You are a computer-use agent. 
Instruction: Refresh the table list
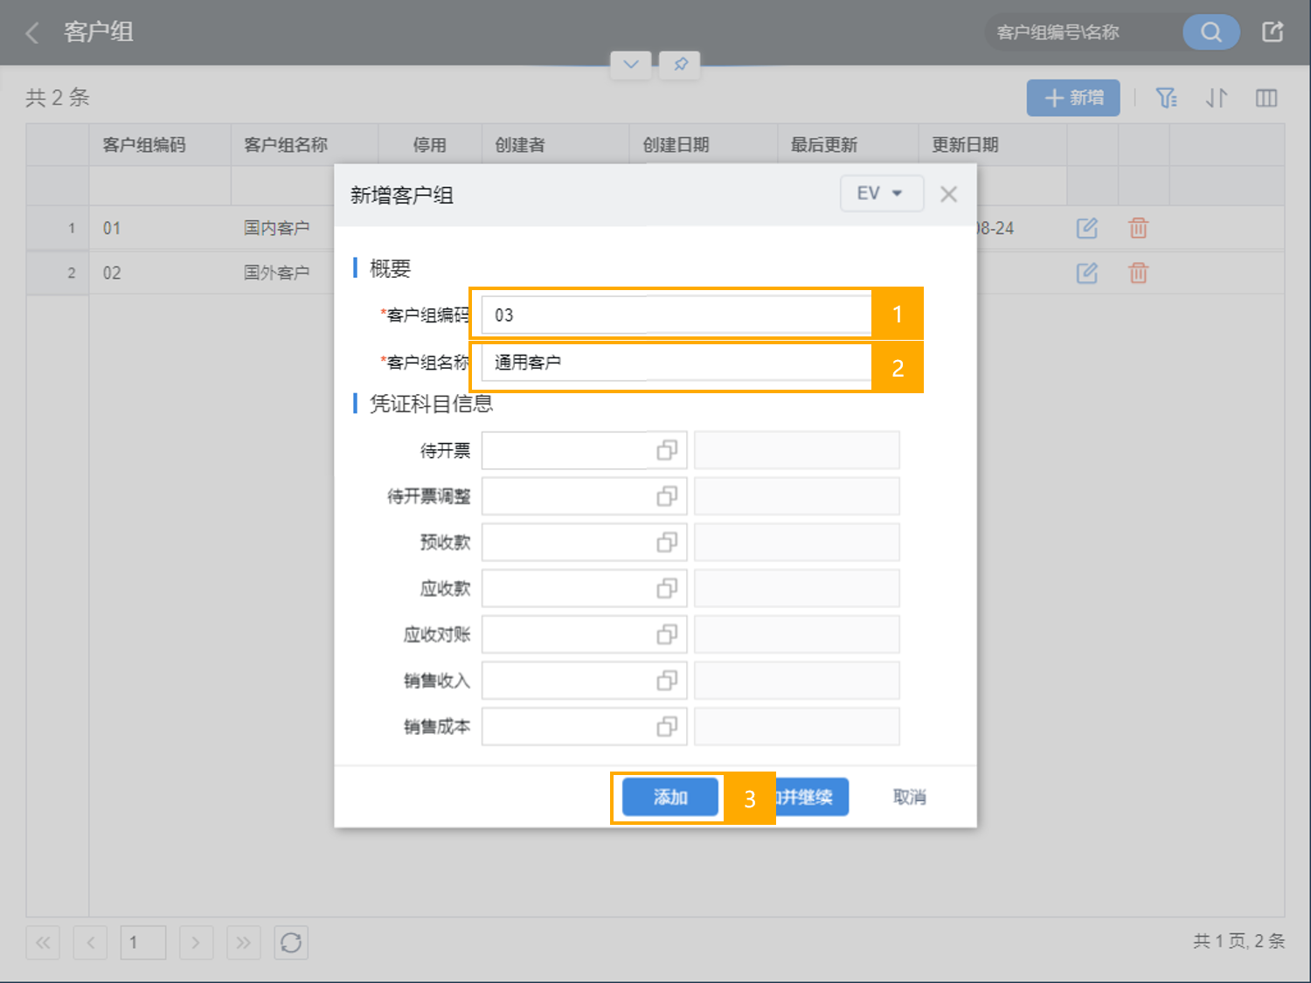coord(291,943)
